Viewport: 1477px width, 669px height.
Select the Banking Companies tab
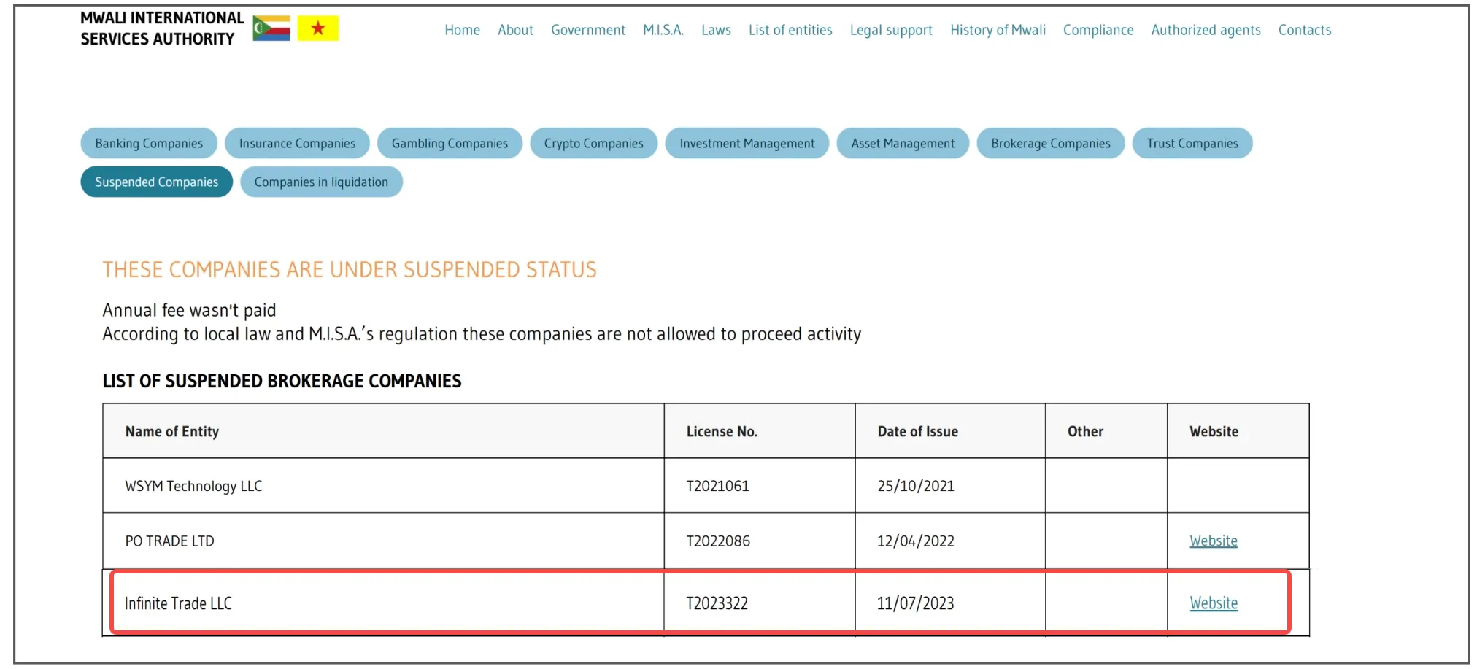pos(149,143)
